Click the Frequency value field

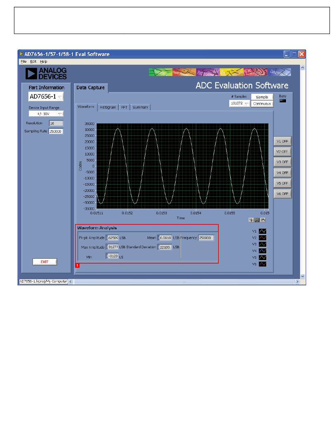coord(206,238)
